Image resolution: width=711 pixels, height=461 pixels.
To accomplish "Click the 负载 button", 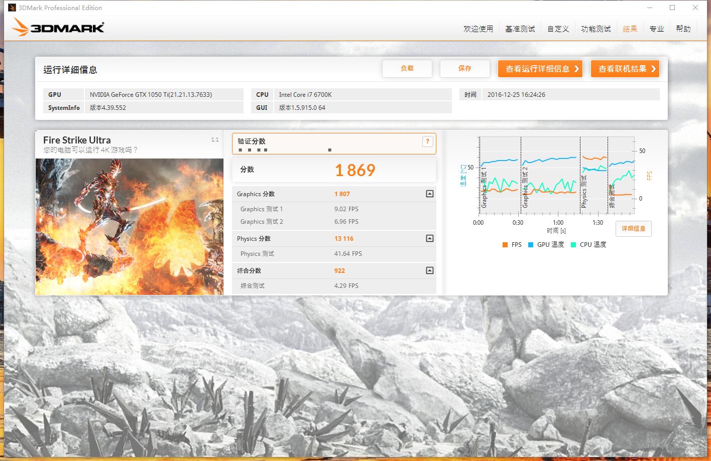I will click(407, 69).
